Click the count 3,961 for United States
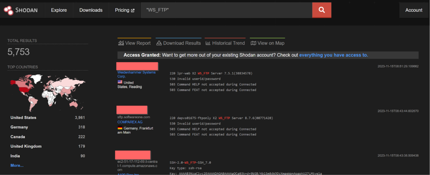 [80, 118]
